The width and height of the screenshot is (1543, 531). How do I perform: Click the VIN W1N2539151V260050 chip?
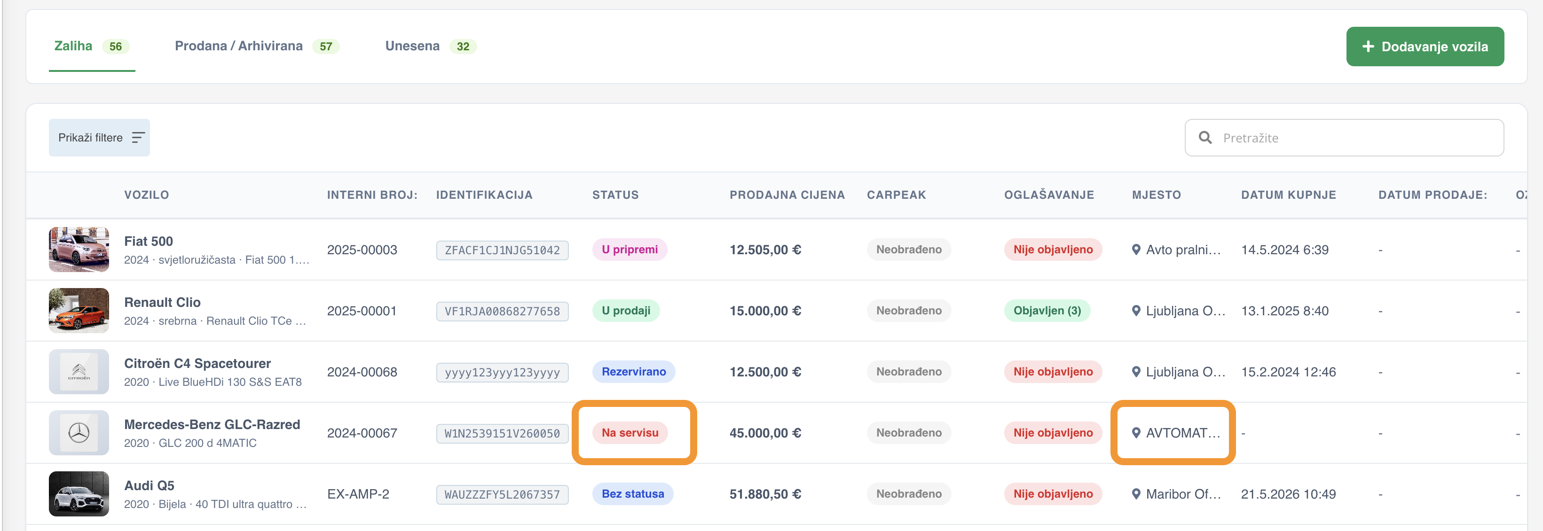502,433
